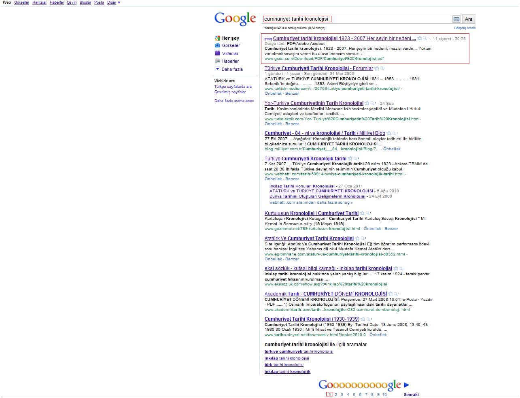520x398 pixels.
Task: Open related search 'türkiye cumhuriyeti tarihi kronolojisi'
Action: pyautogui.click(x=299, y=351)
